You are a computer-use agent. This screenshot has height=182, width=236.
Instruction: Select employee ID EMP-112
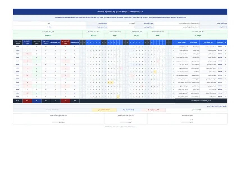[x=220, y=86]
